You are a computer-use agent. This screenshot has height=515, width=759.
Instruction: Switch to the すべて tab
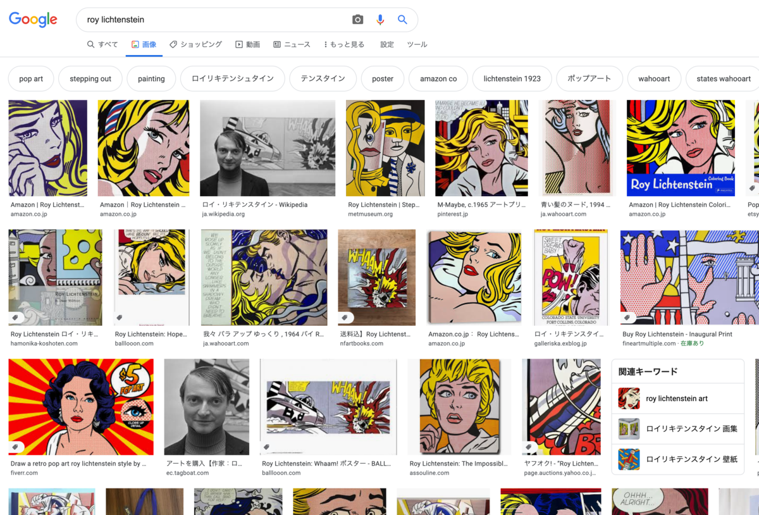tap(102, 44)
